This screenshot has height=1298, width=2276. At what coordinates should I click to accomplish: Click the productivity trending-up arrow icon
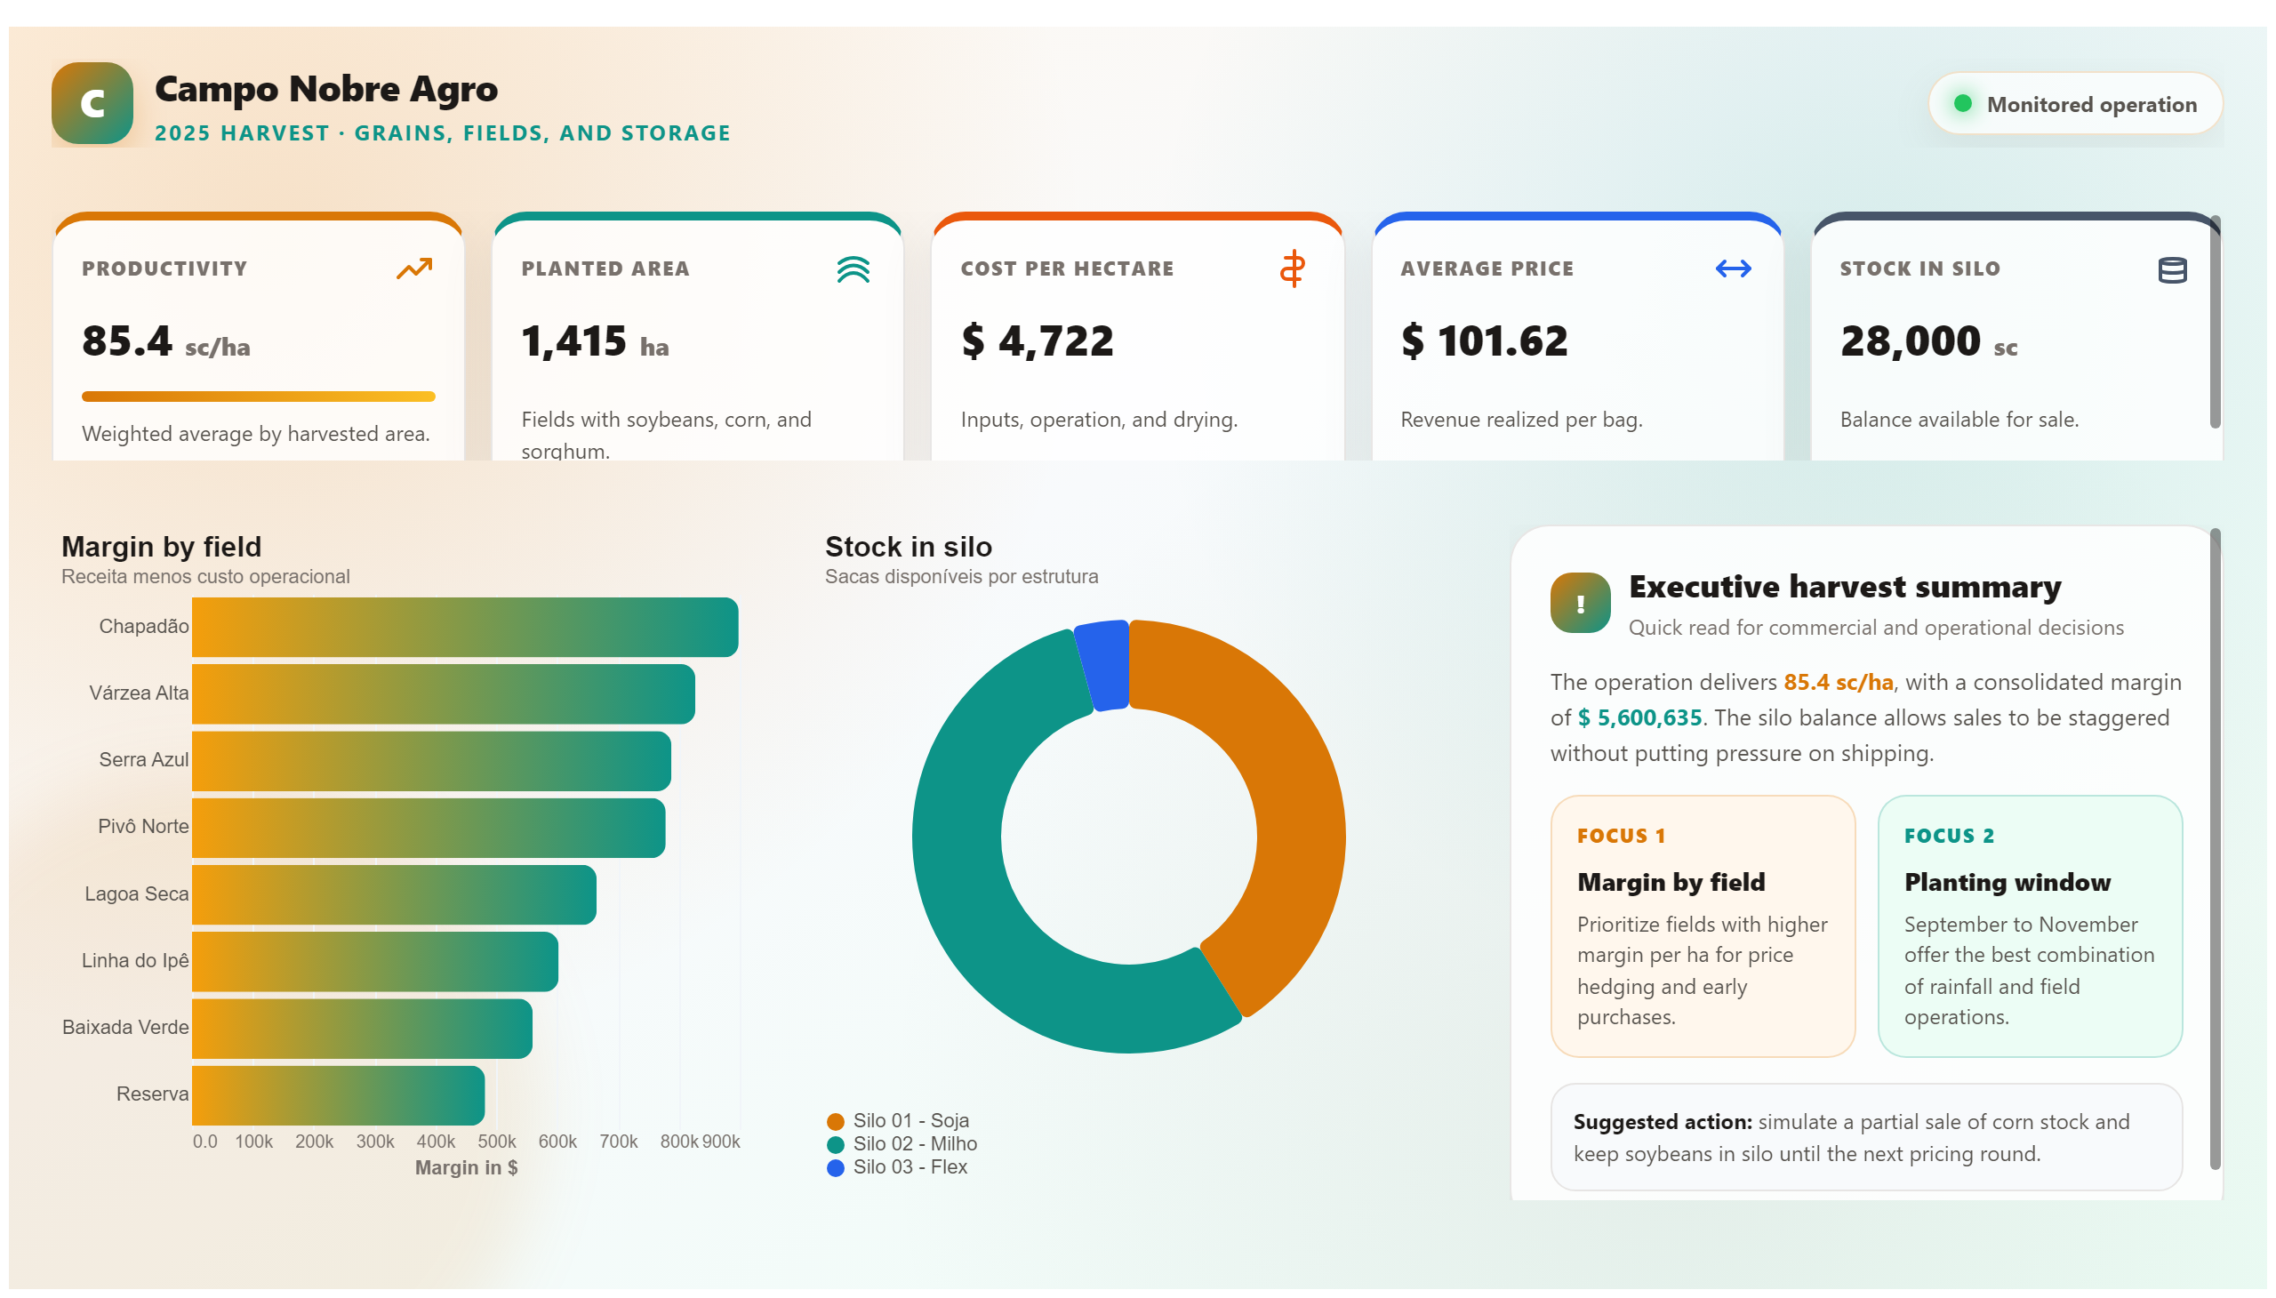(x=414, y=268)
